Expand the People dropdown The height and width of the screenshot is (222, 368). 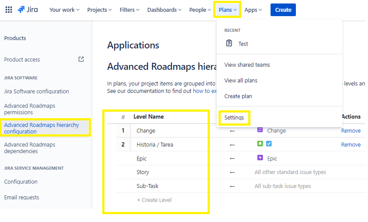pos(200,10)
